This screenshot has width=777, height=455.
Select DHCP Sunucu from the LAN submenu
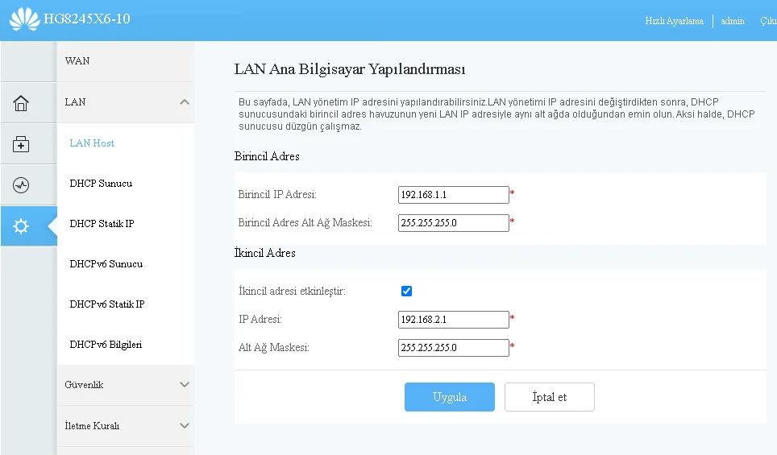(101, 184)
